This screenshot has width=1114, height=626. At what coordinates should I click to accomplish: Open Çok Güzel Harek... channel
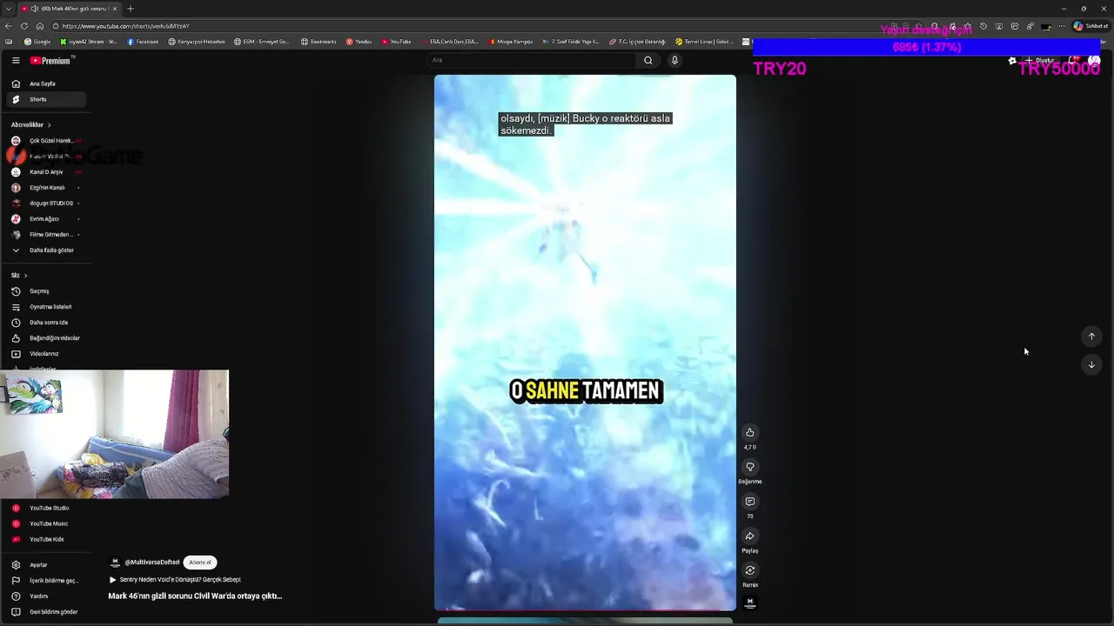(x=45, y=140)
